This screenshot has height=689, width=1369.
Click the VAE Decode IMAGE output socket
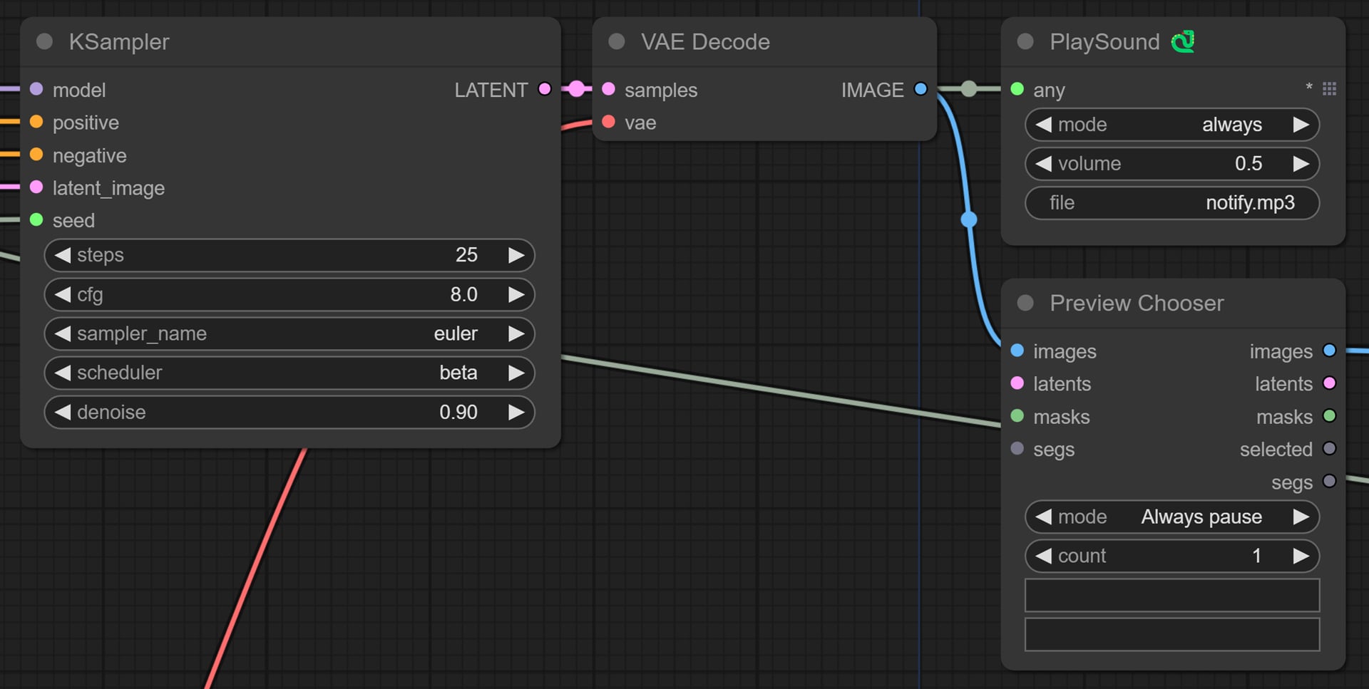pyautogui.click(x=921, y=89)
